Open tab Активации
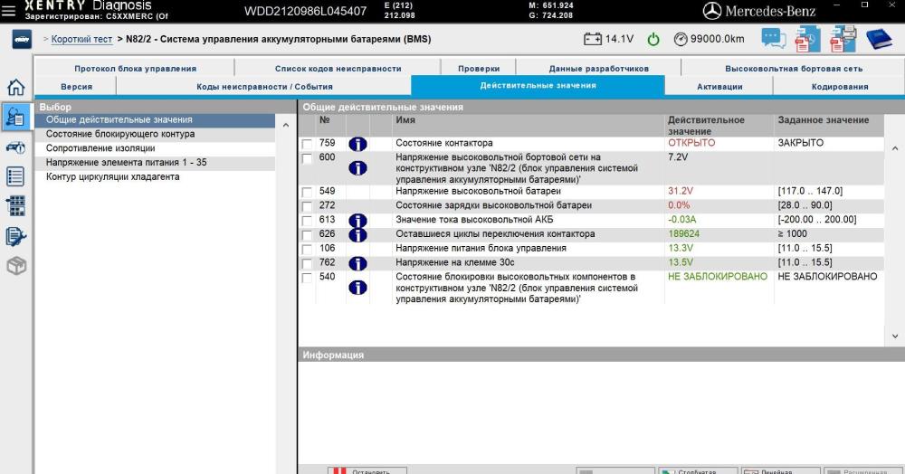 point(719,87)
